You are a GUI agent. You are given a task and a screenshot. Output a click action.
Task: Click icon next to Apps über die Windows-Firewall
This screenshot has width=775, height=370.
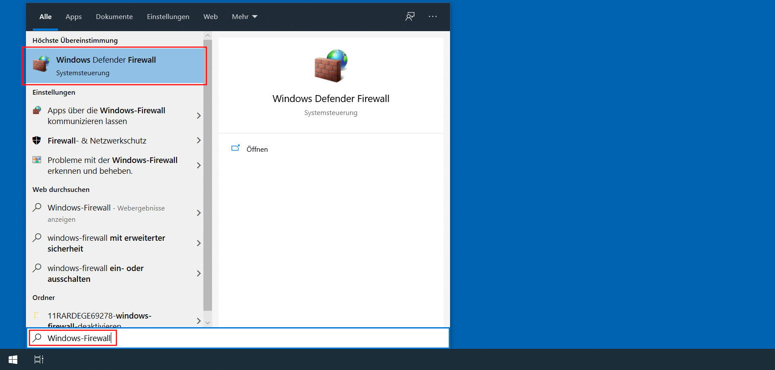point(37,110)
